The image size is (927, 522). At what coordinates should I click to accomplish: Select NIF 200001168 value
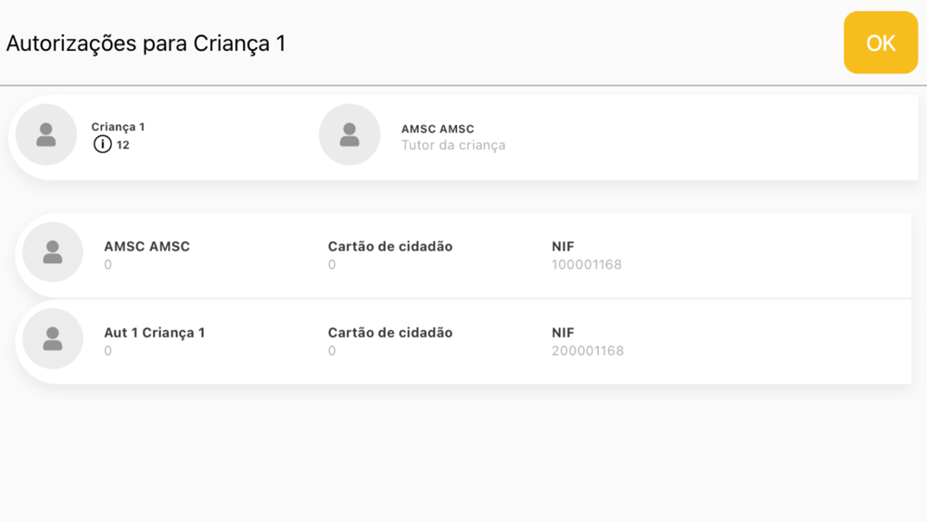click(x=588, y=351)
